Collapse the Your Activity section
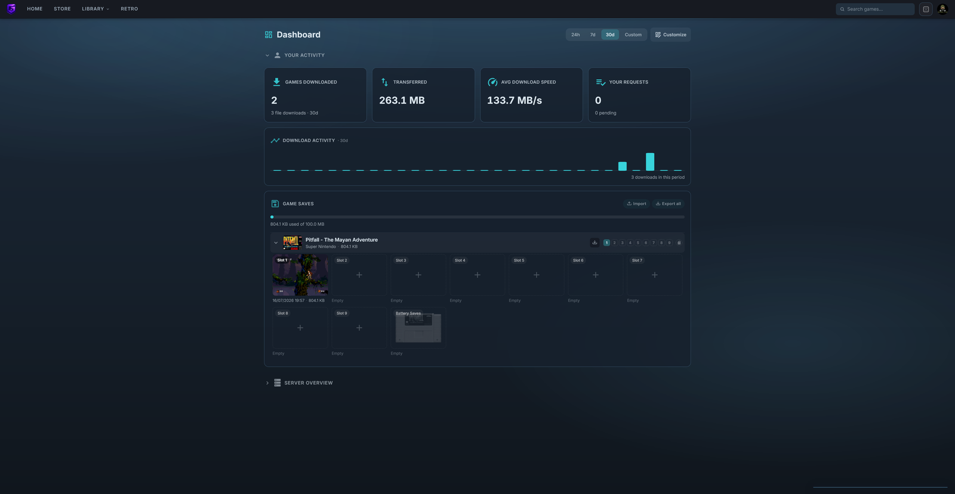Screen dimensions: 955x494 click(x=267, y=55)
